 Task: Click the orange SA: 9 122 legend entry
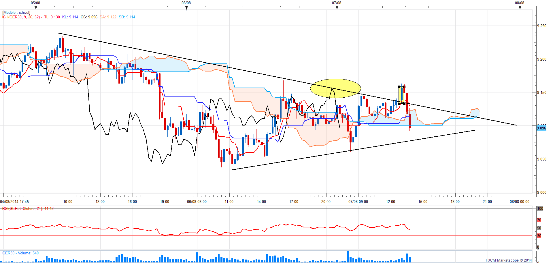(108, 17)
